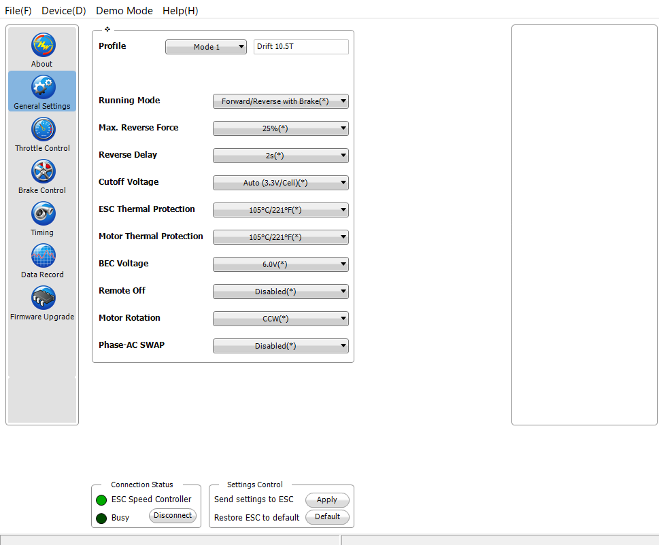The width and height of the screenshot is (659, 545).
Task: Open the Firmware Upgrade chip icon
Action: pyautogui.click(x=43, y=298)
